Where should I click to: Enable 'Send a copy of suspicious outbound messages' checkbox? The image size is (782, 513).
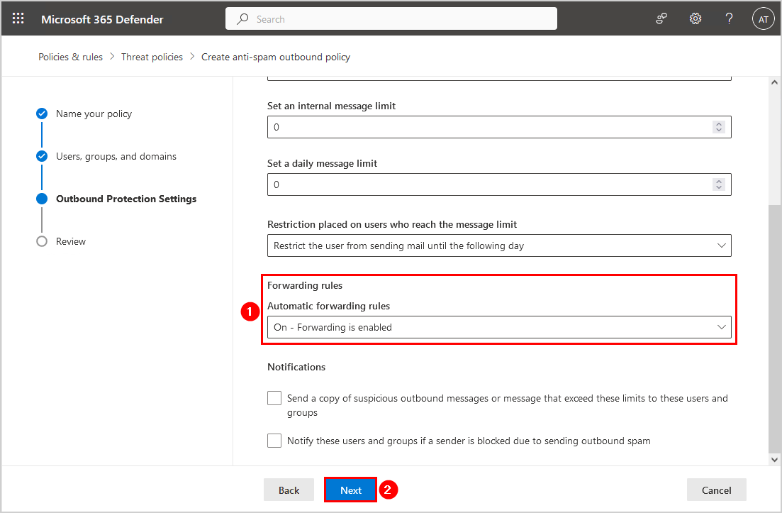pyautogui.click(x=274, y=398)
